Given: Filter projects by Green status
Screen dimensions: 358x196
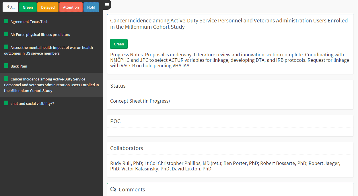Looking at the screenshot, I should pos(28,7).
